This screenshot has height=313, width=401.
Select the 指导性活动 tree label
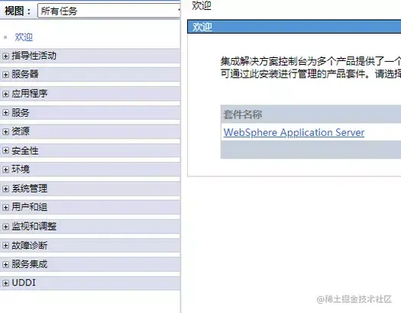tap(34, 56)
